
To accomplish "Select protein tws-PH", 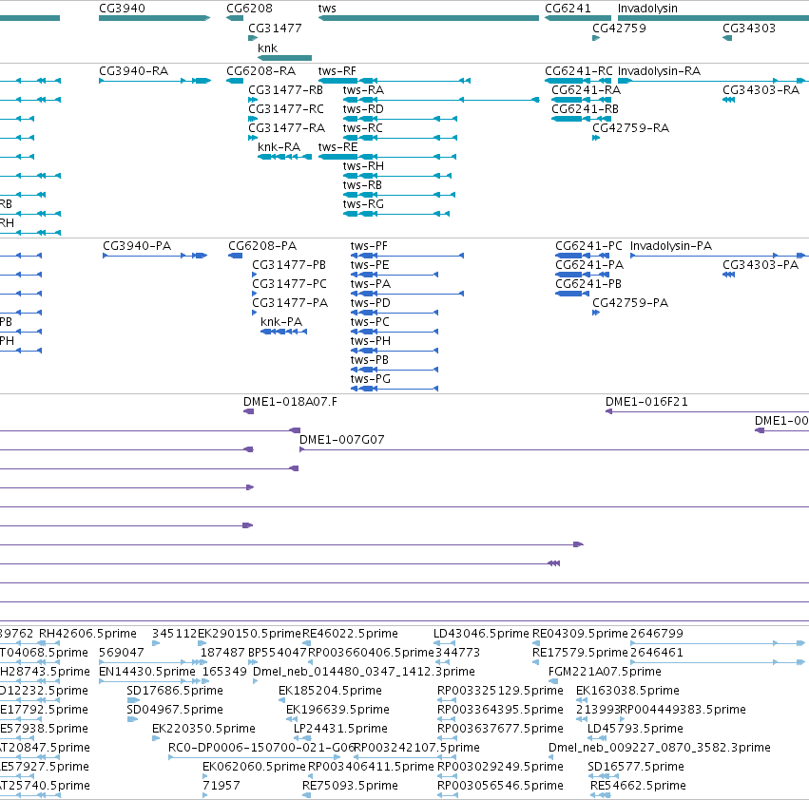I will (x=371, y=341).
